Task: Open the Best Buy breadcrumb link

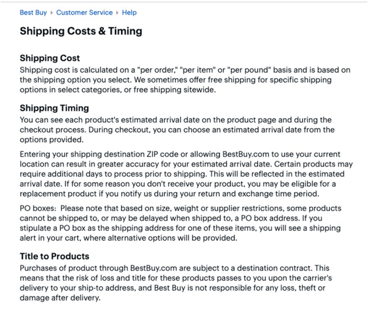Action: point(33,13)
